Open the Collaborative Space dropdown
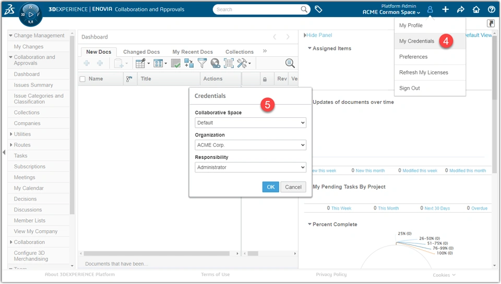 250,122
